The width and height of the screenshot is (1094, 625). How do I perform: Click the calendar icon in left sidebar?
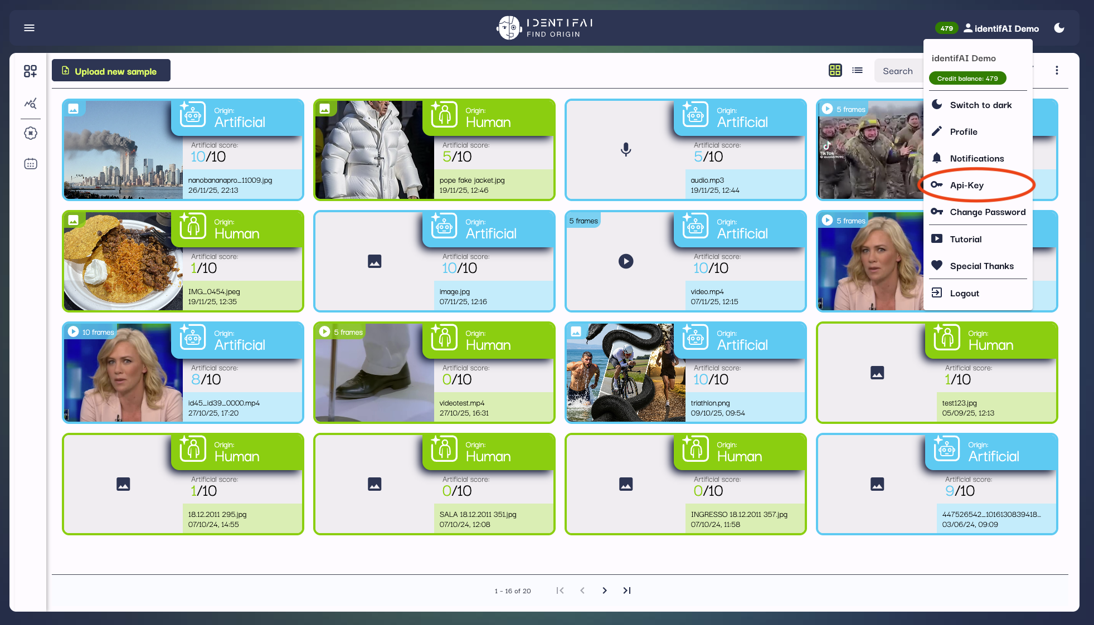click(x=30, y=164)
